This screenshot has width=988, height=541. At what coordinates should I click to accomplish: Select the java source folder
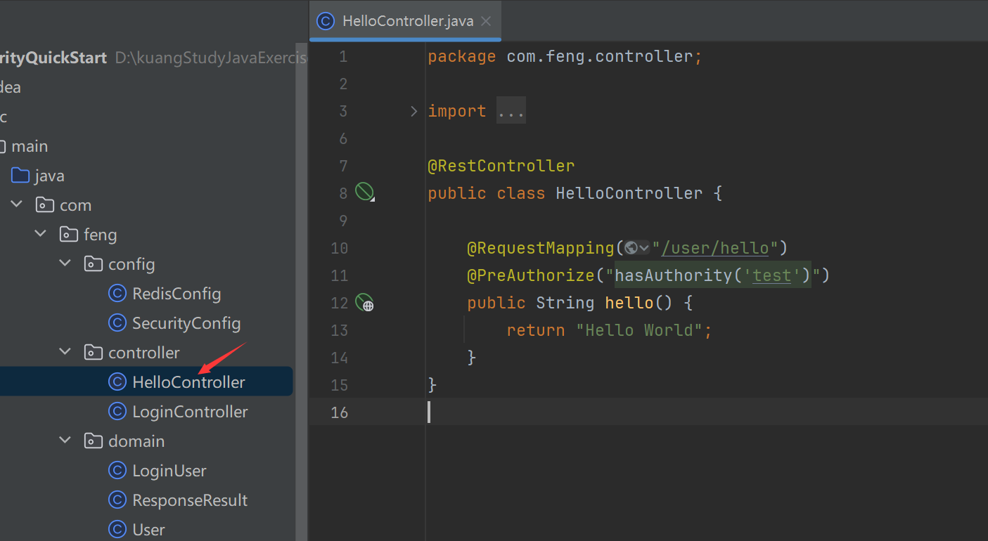pos(49,176)
